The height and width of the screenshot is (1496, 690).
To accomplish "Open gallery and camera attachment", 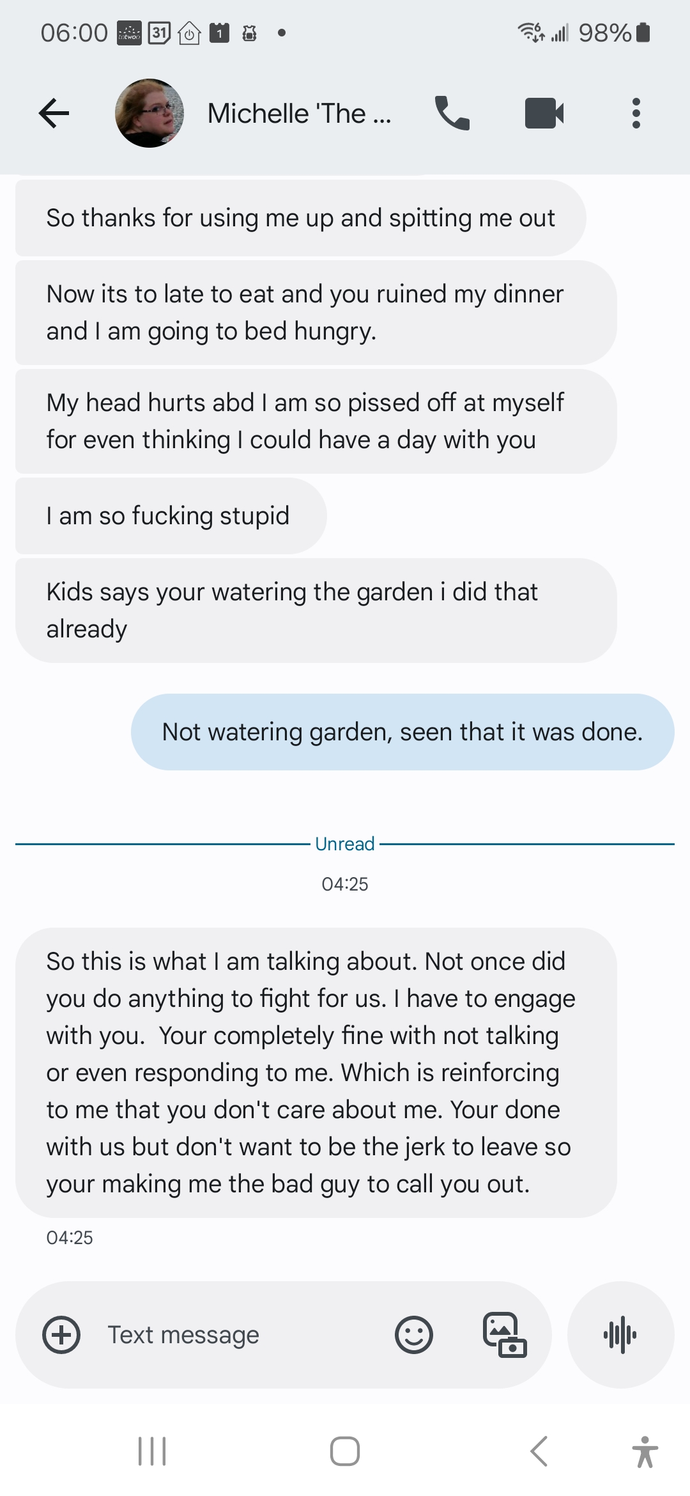I will pos(504,1335).
